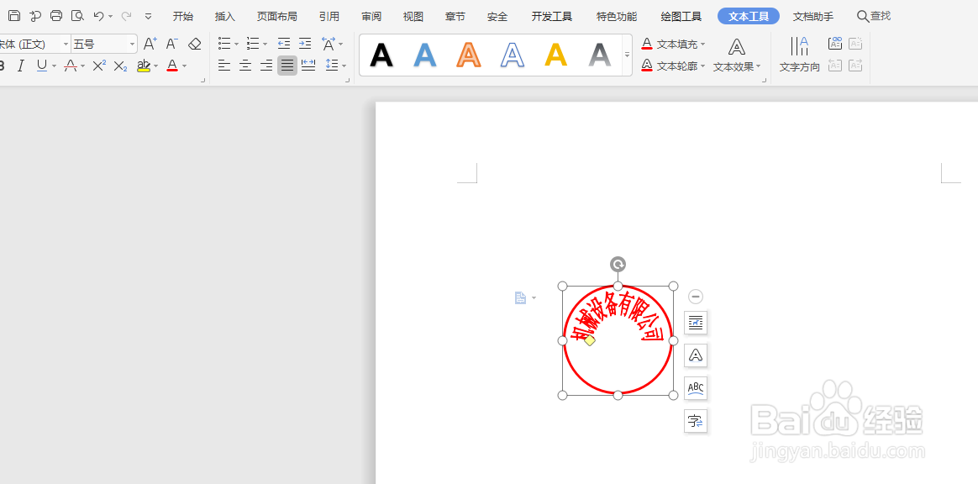Switch to the 绘图工具 ribbon tab
The height and width of the screenshot is (484, 978).
[680, 15]
